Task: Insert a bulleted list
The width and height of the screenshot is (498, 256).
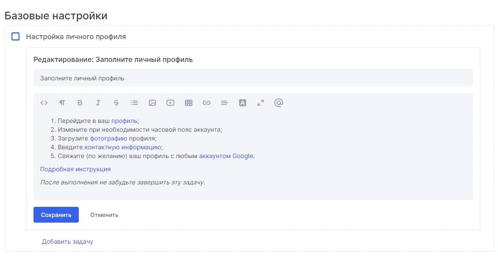Action: tap(134, 103)
